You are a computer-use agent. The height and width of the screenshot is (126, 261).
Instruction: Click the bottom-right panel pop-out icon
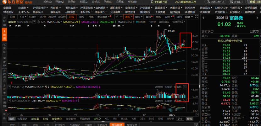tap(197, 124)
